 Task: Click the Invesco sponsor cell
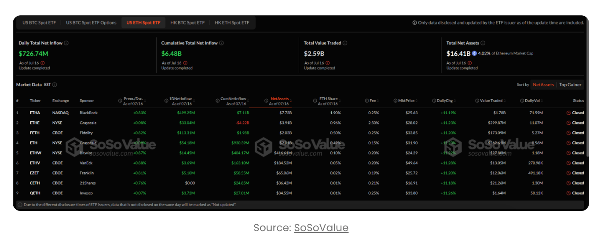point(87,193)
